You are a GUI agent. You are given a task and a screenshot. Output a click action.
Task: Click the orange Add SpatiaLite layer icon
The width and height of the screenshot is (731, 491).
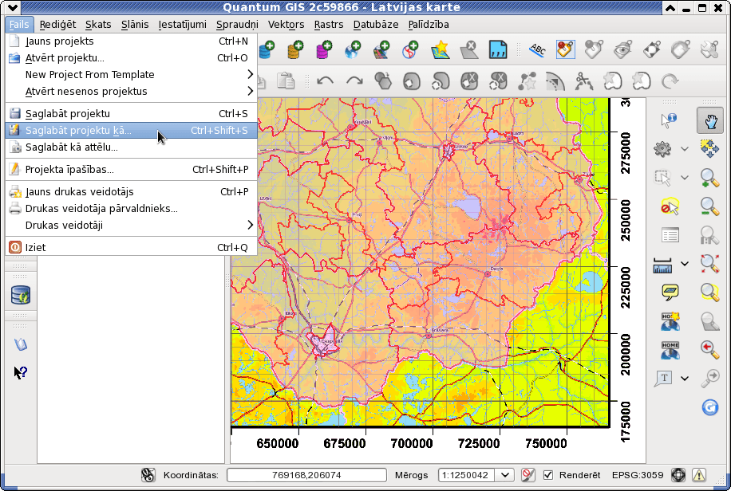tap(295, 50)
